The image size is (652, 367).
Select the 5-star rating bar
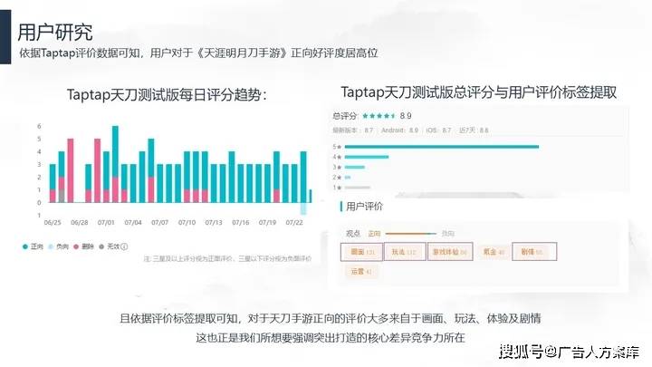441,146
